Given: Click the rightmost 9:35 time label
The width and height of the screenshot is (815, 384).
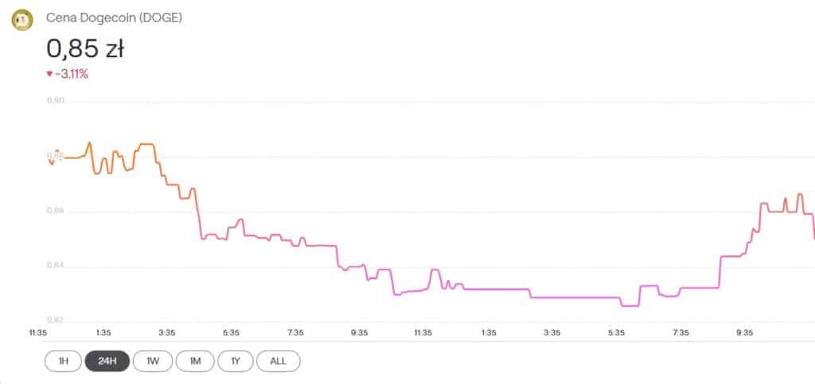Looking at the screenshot, I should tap(744, 333).
